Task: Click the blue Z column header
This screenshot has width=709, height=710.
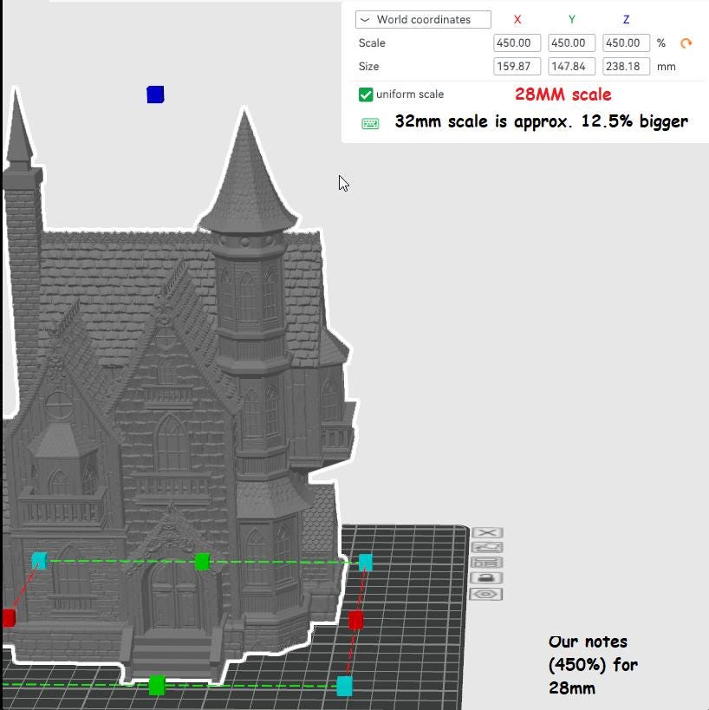Action: [626, 19]
